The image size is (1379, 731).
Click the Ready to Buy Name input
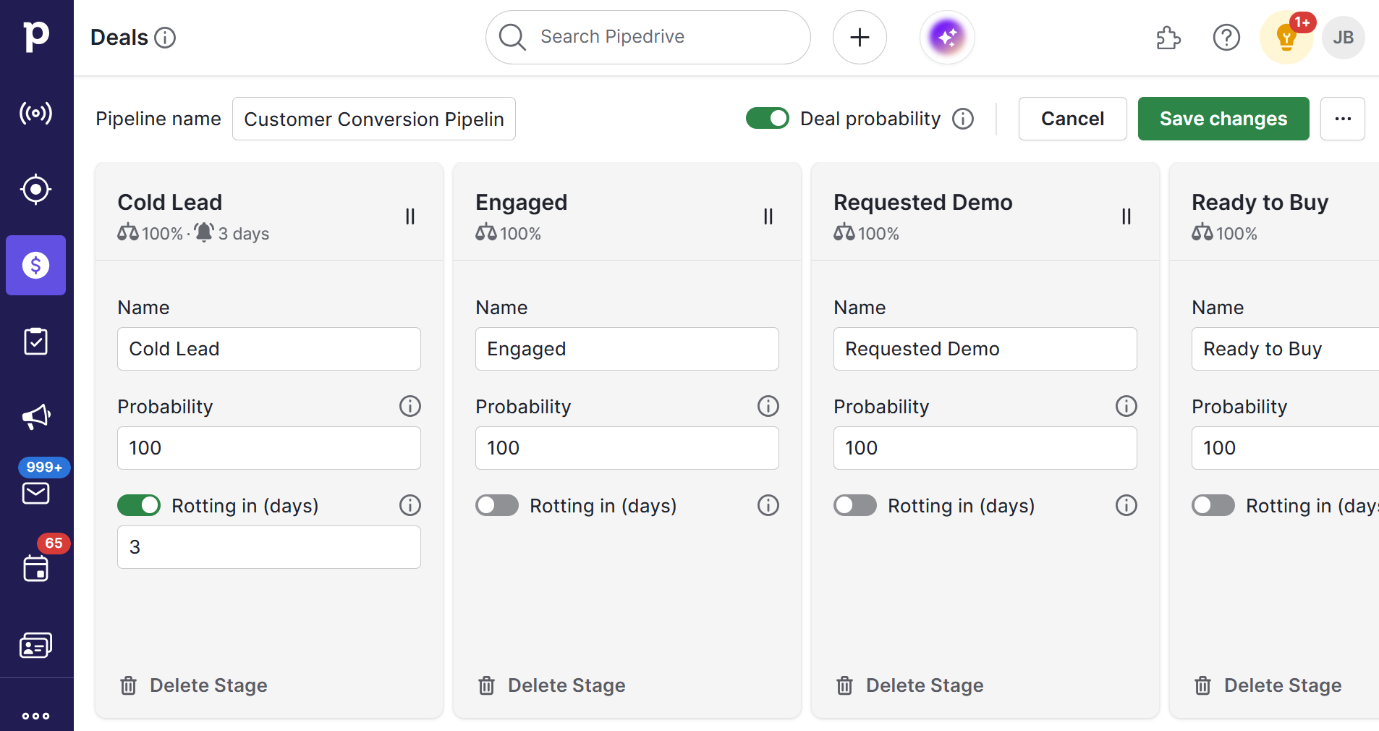coord(1285,349)
